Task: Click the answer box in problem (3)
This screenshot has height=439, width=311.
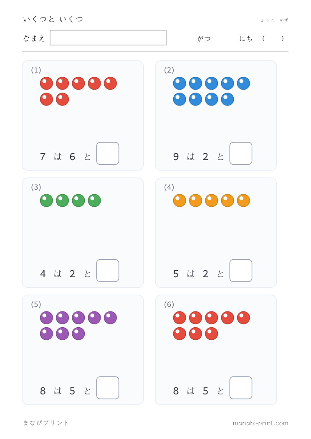Action: 108,271
